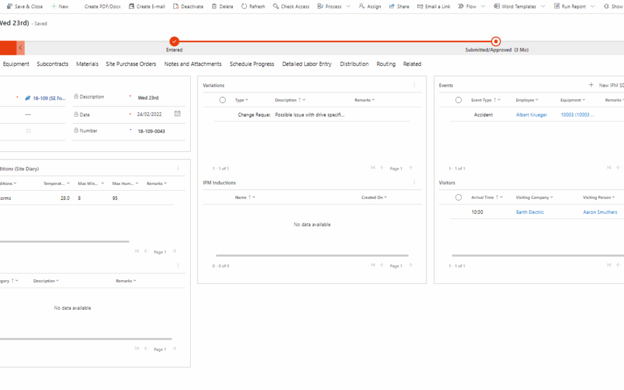
Task: Select the visitor row in Visitors grid
Action: [x=458, y=211]
